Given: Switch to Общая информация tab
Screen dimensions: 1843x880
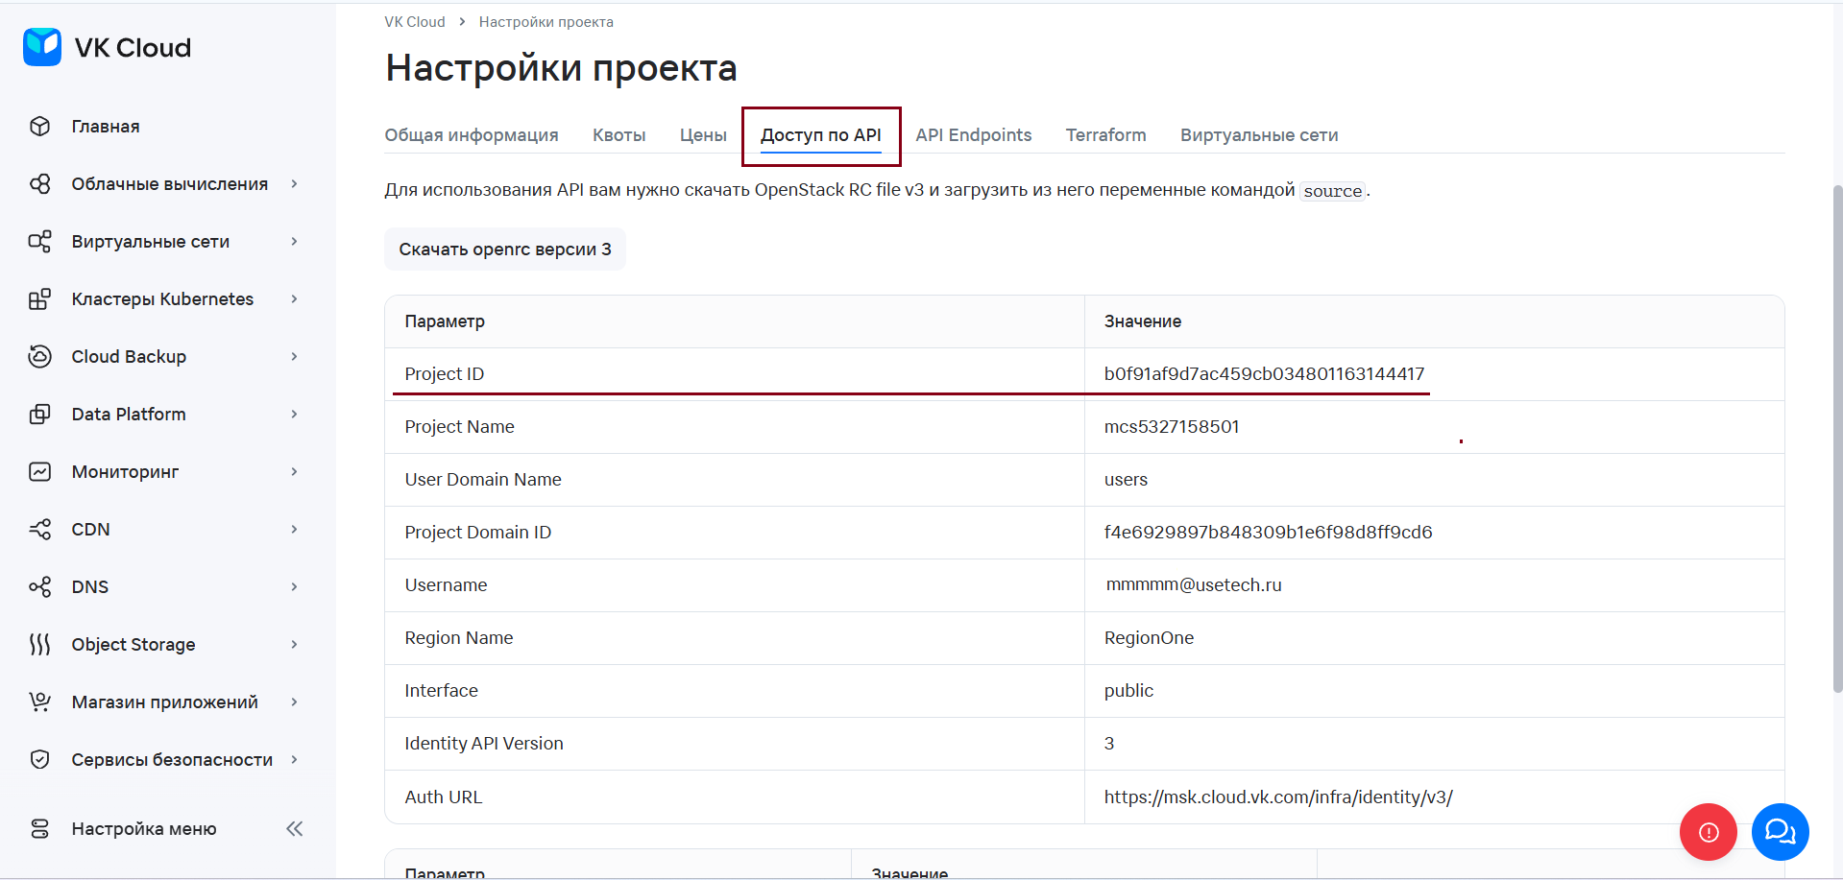Looking at the screenshot, I should click(472, 135).
